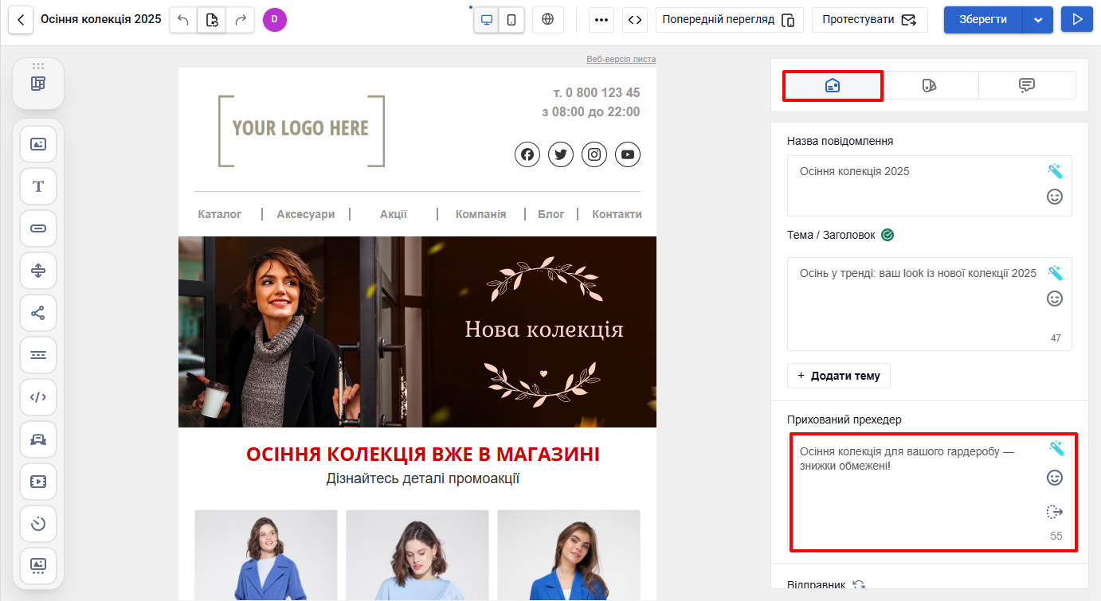This screenshot has height=601, width=1101.
Task: Select the text block tool
Action: click(38, 186)
